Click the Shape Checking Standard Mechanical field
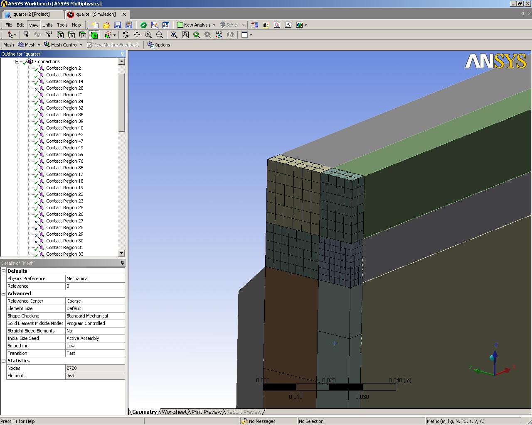Viewport: 532px width, 425px height. click(95, 316)
